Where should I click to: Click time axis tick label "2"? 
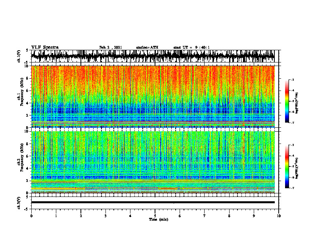coord(81,216)
